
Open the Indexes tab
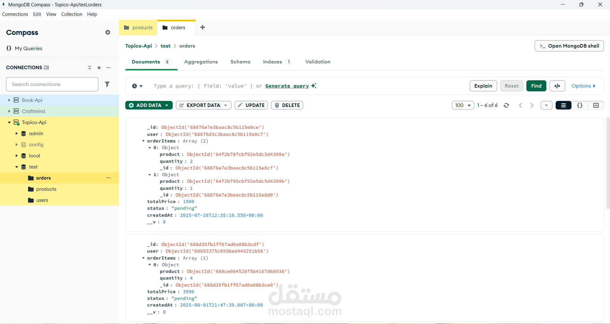click(x=277, y=62)
